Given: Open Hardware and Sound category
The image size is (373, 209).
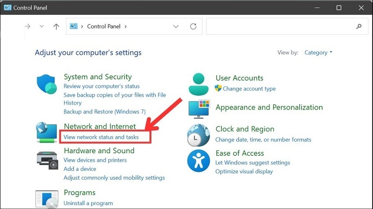Looking at the screenshot, I should pos(99,150).
